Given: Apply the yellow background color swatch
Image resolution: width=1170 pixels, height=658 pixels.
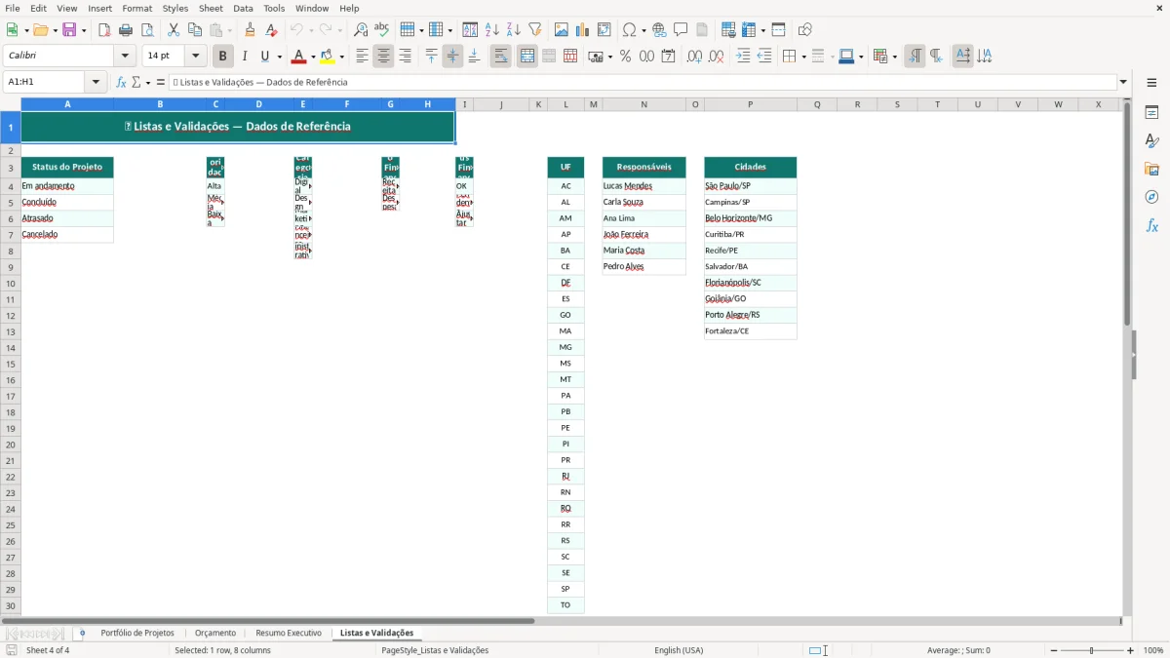Looking at the screenshot, I should [x=328, y=57].
